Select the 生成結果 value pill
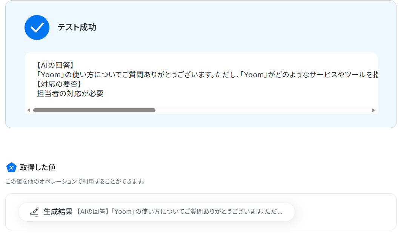This screenshot has width=412, height=233. click(x=156, y=212)
